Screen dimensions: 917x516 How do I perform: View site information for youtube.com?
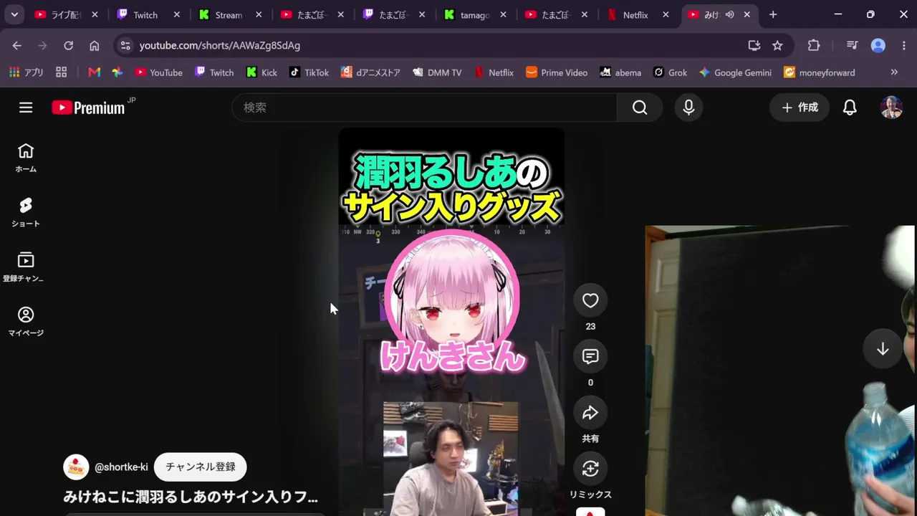point(125,45)
